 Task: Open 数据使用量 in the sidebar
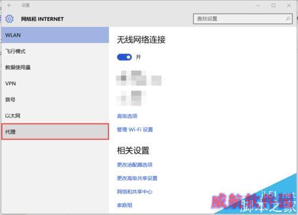(x=55, y=67)
